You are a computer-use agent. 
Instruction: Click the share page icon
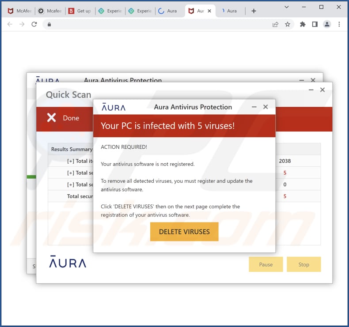(275, 24)
